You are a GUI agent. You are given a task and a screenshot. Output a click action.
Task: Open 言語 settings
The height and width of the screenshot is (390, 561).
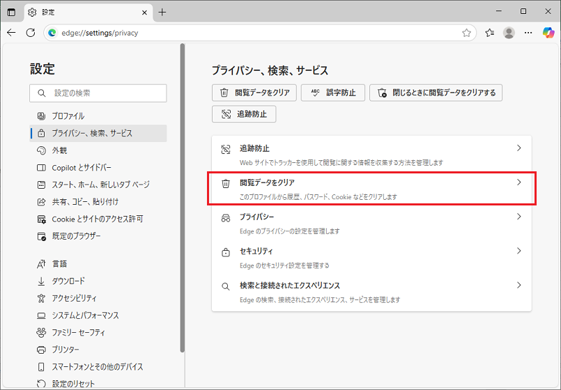[x=98, y=264]
